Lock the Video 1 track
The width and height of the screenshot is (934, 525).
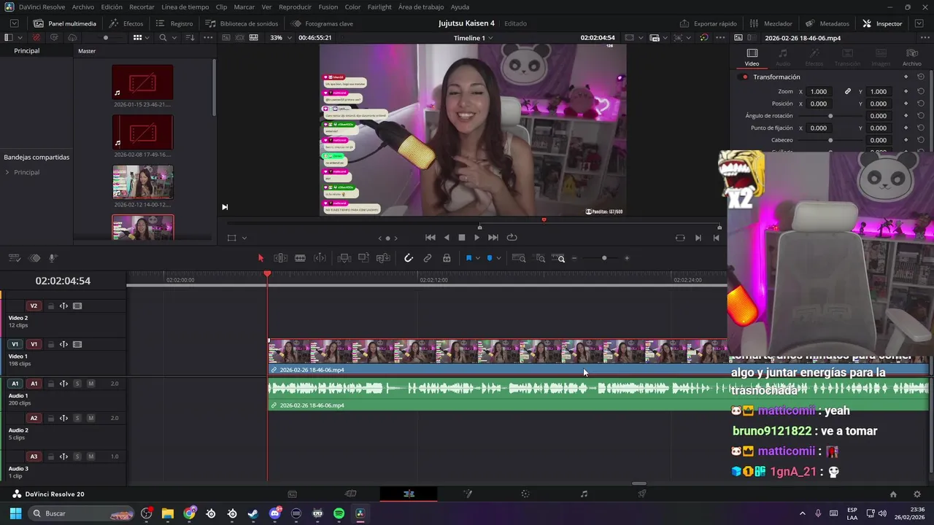click(x=50, y=344)
